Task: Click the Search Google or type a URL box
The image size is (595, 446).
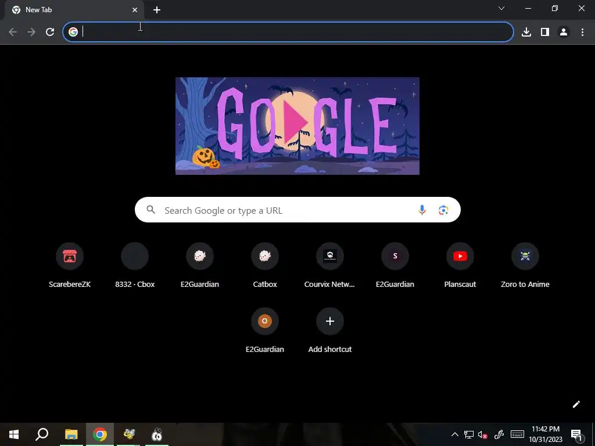Action: point(297,210)
